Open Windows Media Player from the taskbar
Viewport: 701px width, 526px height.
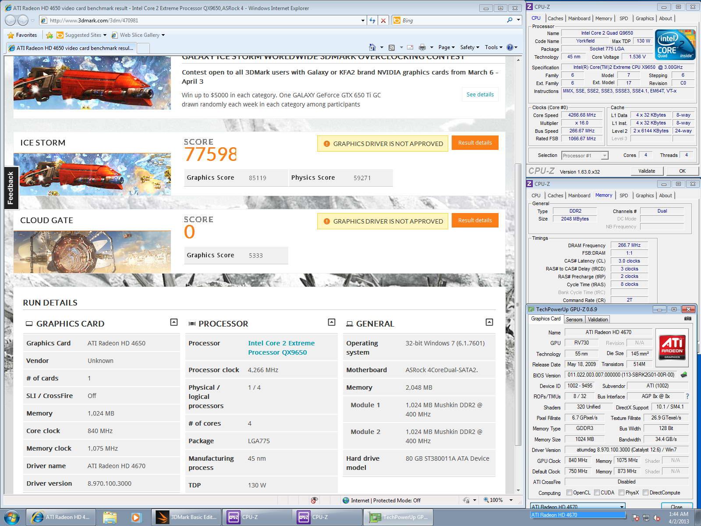coord(135,517)
